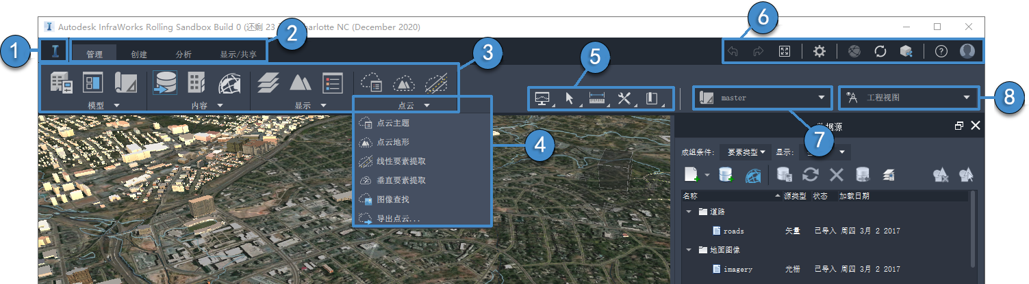Open the 显示/共享 ribbon tab
Viewport: 1029px width, 284px height.
[x=238, y=54]
